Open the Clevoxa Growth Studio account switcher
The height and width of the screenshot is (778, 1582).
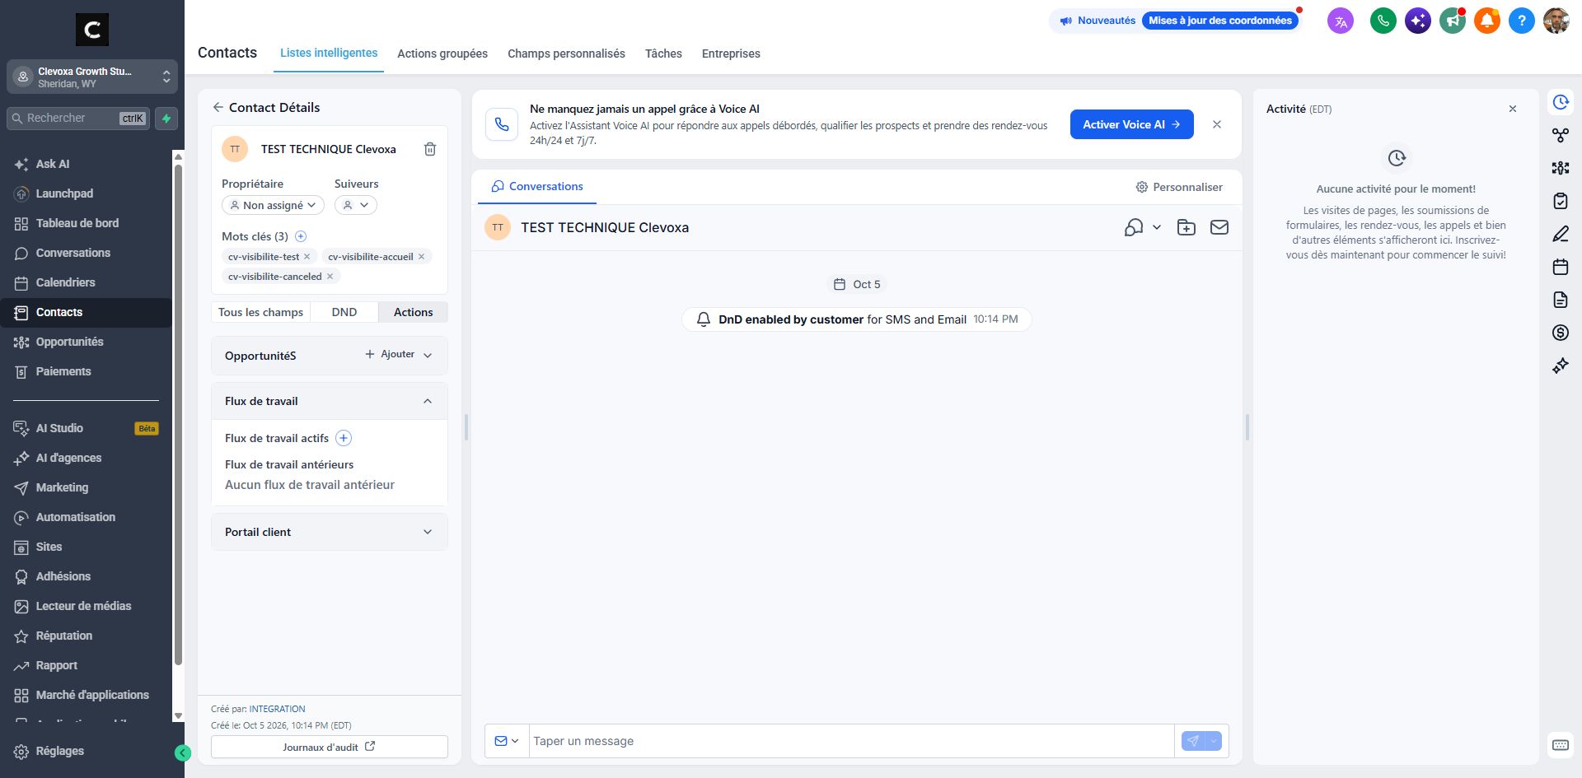[x=92, y=77]
